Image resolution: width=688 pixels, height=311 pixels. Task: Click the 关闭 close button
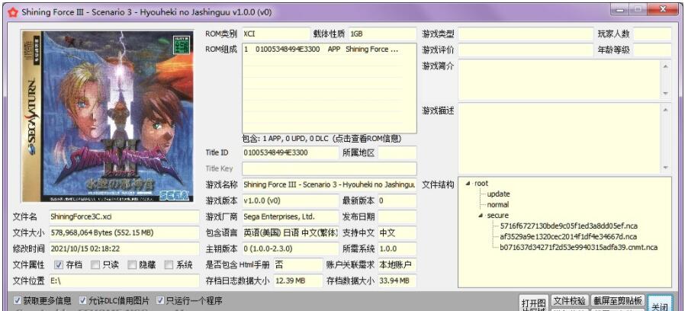pyautogui.click(x=659, y=305)
